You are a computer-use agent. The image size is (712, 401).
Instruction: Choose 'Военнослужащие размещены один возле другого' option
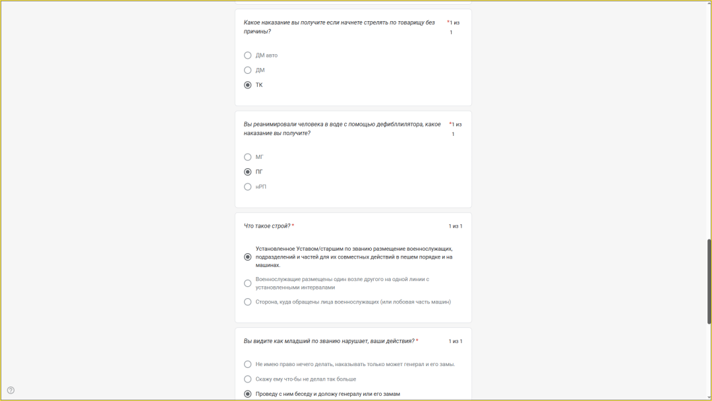coord(248,284)
